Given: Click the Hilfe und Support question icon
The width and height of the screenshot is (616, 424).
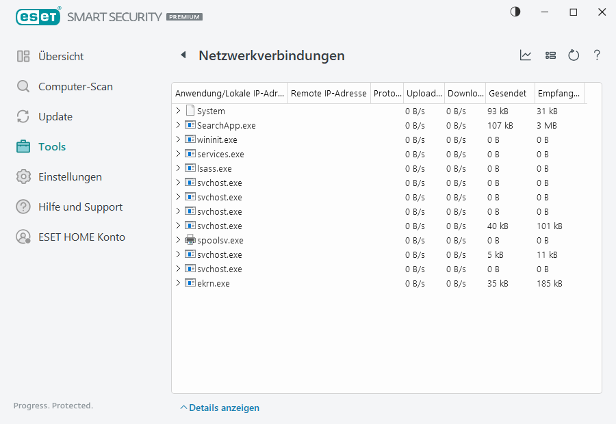Looking at the screenshot, I should [x=23, y=207].
